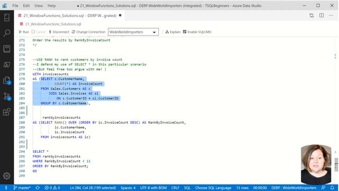Open the Edit menu
This screenshot has height=191, width=339.
coord(26,6)
